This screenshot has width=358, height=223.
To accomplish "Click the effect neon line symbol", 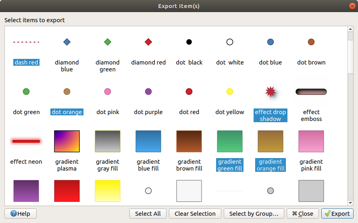I will click(x=26, y=141).
